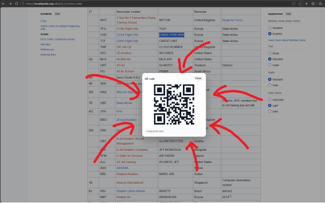The width and height of the screenshot is (325, 203).
Task: Open 223rd Flight Unit link
Action: pos(127,35)
